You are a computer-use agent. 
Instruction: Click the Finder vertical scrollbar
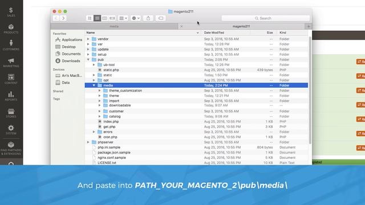click(310, 90)
